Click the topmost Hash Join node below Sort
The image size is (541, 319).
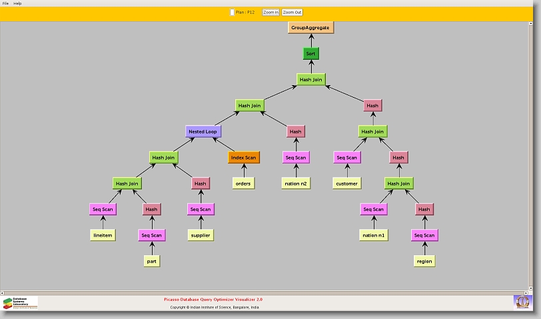pos(310,80)
